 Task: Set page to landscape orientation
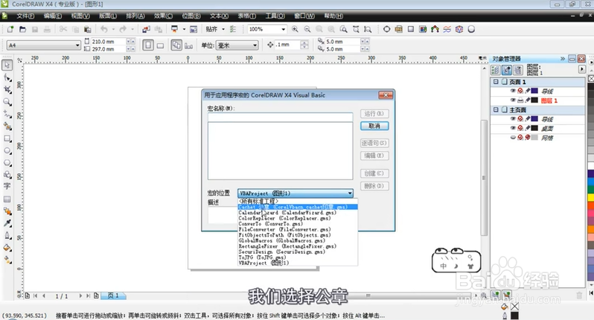point(161,45)
